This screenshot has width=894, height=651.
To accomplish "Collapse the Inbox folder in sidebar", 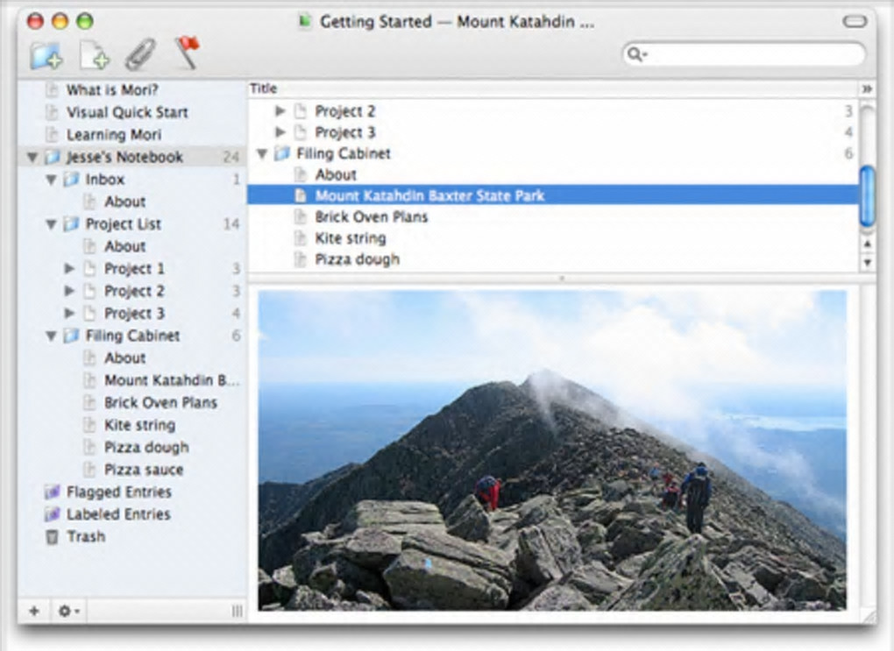I will 52,180.
